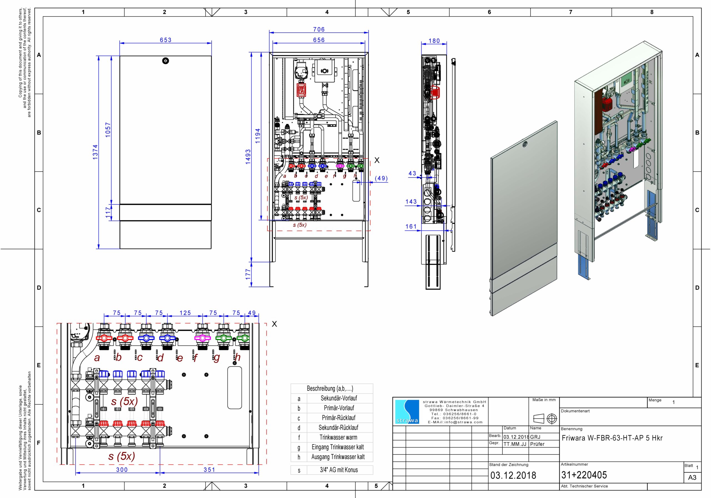Click the English copyright notice text
Image resolution: width=711 pixels, height=498 pixels.
coord(25,62)
